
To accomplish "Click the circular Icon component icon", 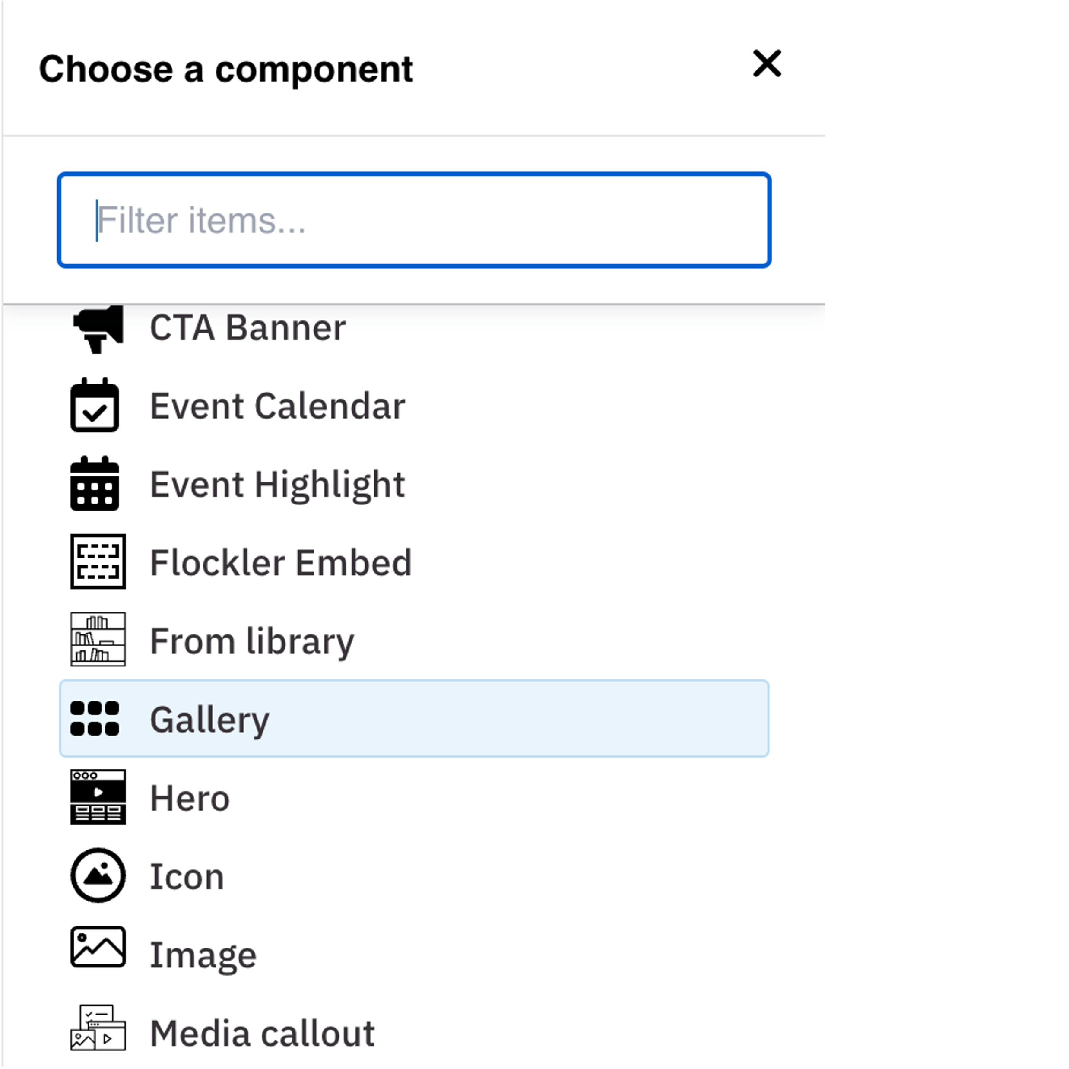I will (x=98, y=876).
